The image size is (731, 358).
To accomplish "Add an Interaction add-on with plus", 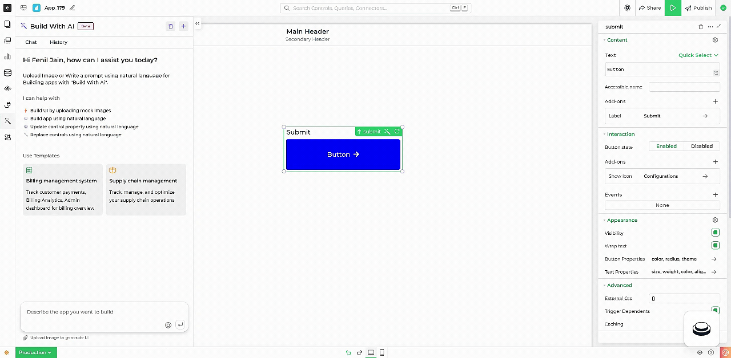I will point(715,162).
